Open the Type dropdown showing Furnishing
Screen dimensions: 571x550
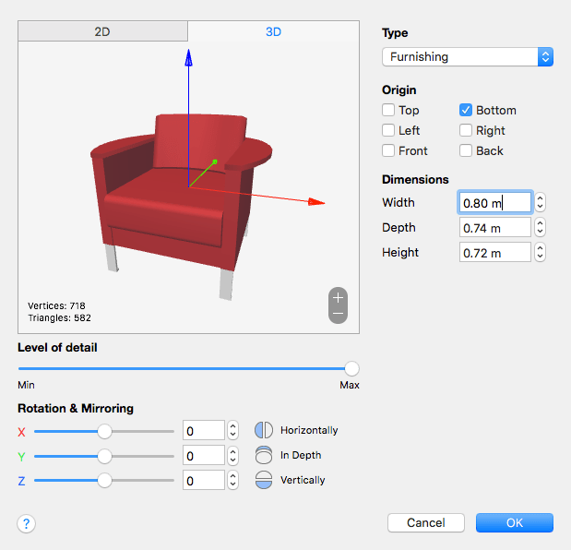pyautogui.click(x=468, y=57)
